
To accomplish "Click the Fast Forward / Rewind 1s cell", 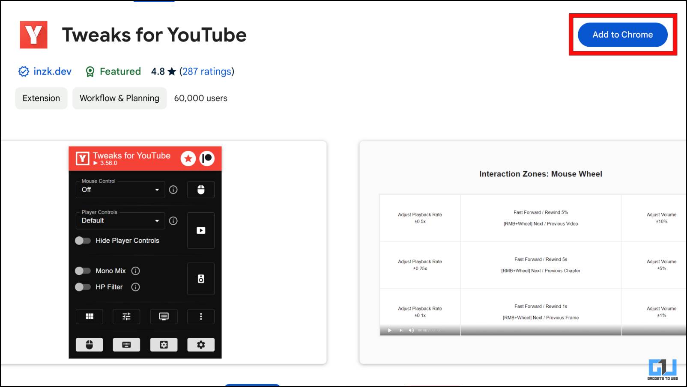I will [x=541, y=312].
